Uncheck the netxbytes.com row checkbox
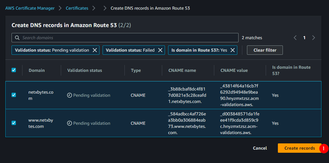Image resolution: width=329 pixels, height=163 pixels. click(14, 95)
